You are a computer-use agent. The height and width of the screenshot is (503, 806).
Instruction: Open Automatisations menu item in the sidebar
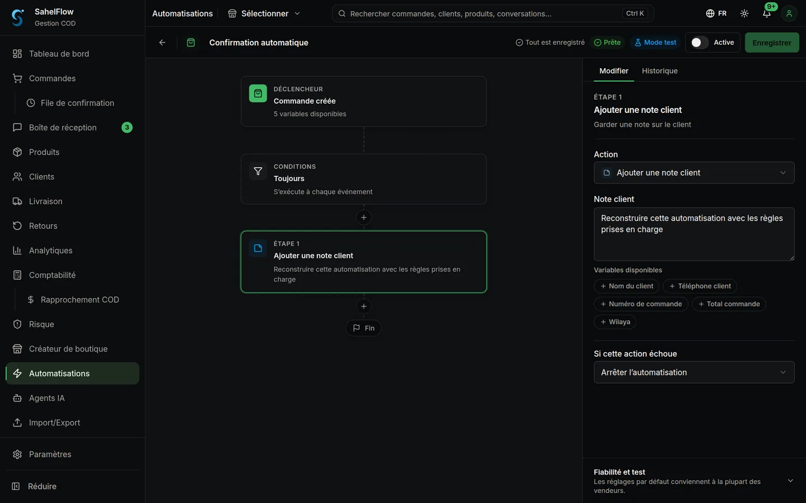click(x=73, y=373)
